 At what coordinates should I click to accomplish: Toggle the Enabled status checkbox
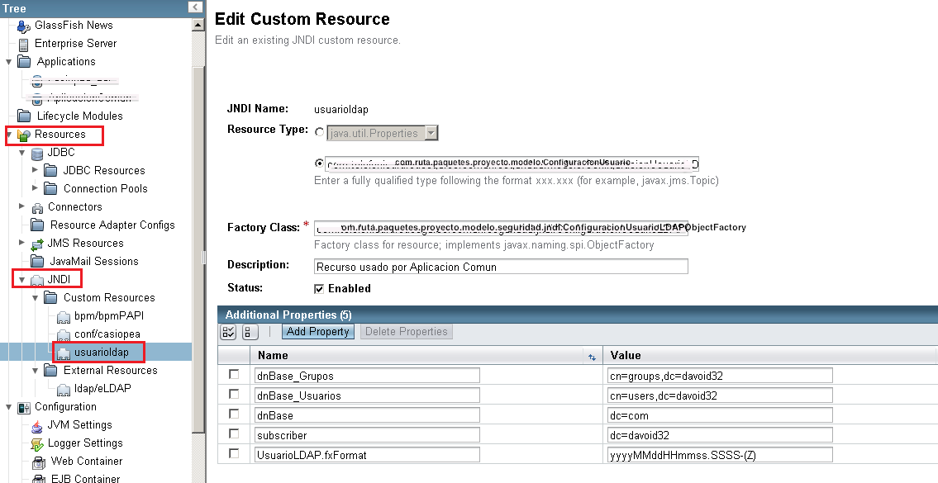pyautogui.click(x=319, y=289)
